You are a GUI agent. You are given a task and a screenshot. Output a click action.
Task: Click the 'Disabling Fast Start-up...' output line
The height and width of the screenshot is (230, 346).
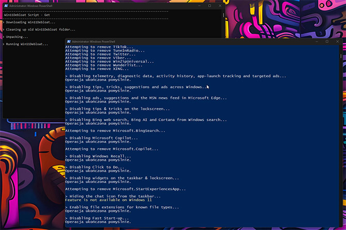99,218
